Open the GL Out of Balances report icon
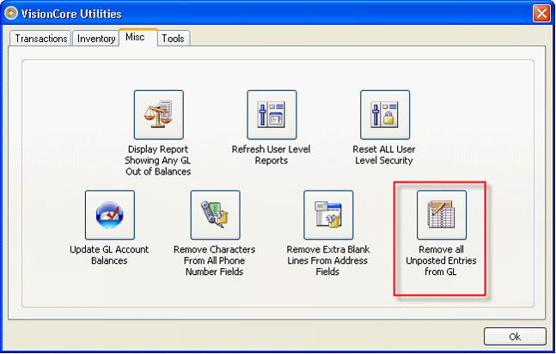The height and width of the screenshot is (354, 556). [x=158, y=114]
